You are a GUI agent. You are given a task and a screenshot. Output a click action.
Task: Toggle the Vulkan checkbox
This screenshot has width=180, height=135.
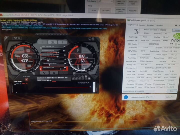pyautogui.click(x=136, y=87)
